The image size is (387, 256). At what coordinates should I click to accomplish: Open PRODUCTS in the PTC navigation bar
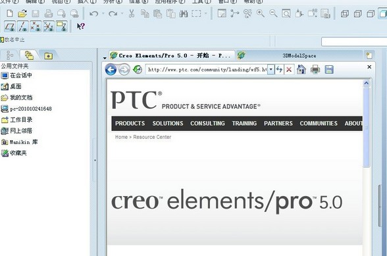(x=130, y=123)
